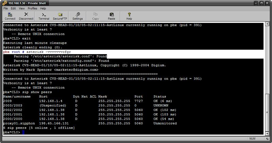Click the scrollbar up arrow

pyautogui.click(x=267, y=24)
